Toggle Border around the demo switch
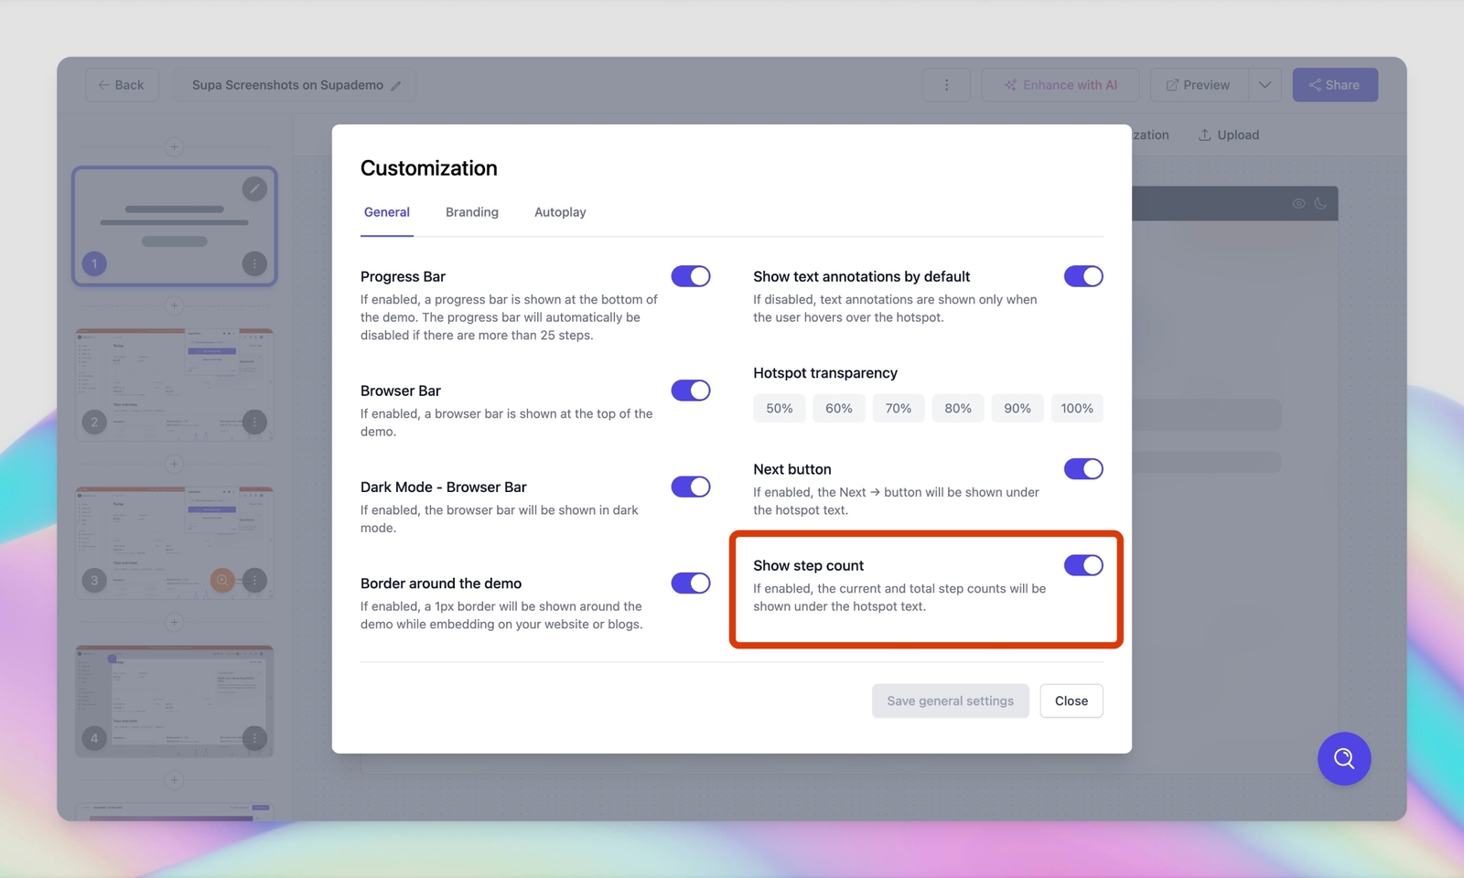Screen dimensions: 1464x878 691,583
